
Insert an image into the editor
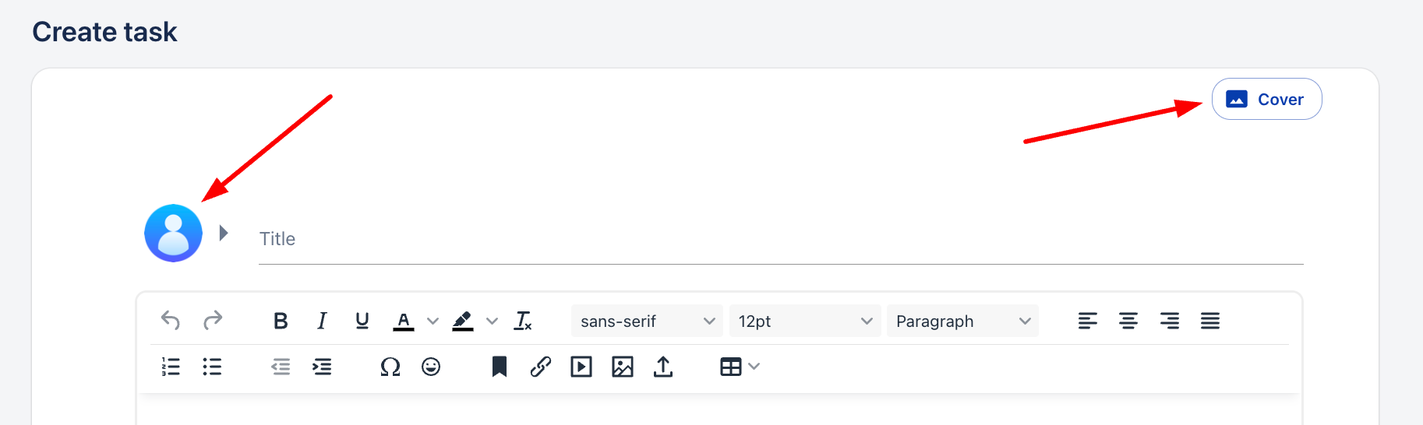coord(623,367)
